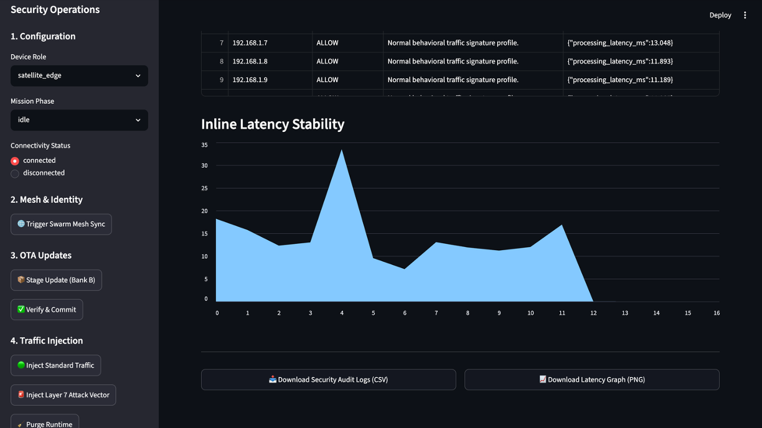Click the Security Operations sidebar title
The image size is (762, 428).
coord(55,9)
